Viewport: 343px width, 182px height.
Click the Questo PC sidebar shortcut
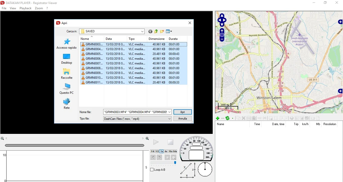pos(67,89)
